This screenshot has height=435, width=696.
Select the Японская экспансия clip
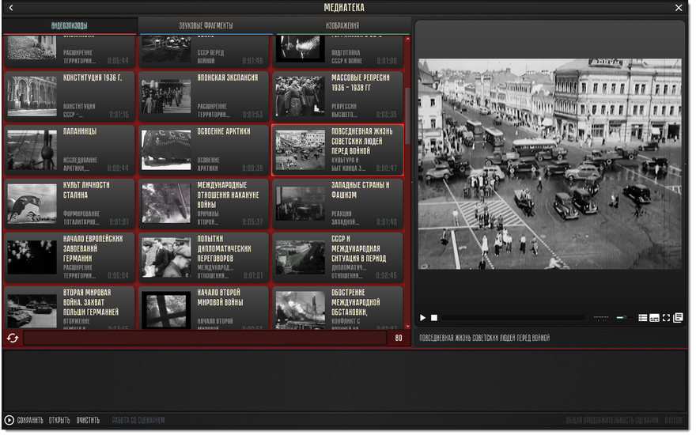[x=204, y=96]
